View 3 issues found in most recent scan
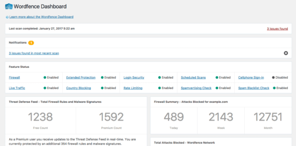Image resolution: width=296 pixels, height=146 pixels. click(x=34, y=53)
